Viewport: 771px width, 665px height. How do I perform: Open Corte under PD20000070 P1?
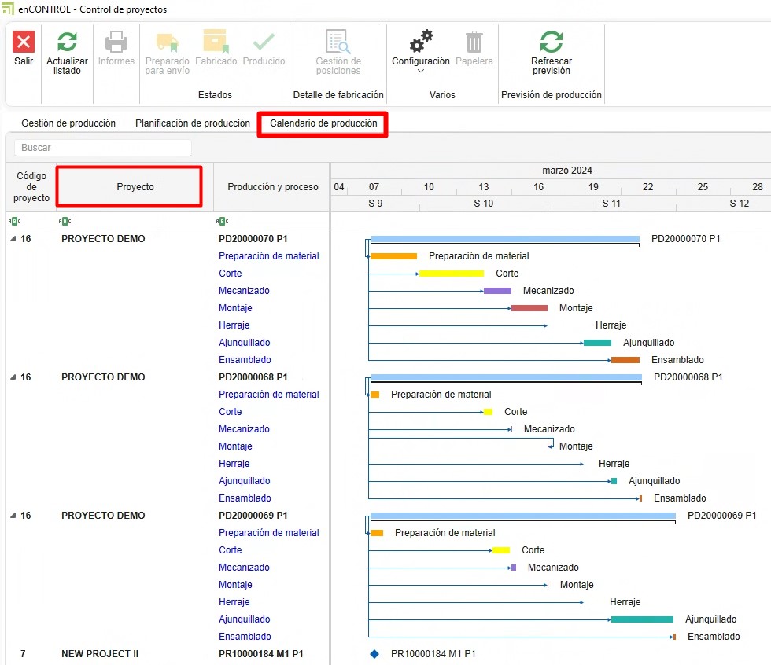(230, 273)
